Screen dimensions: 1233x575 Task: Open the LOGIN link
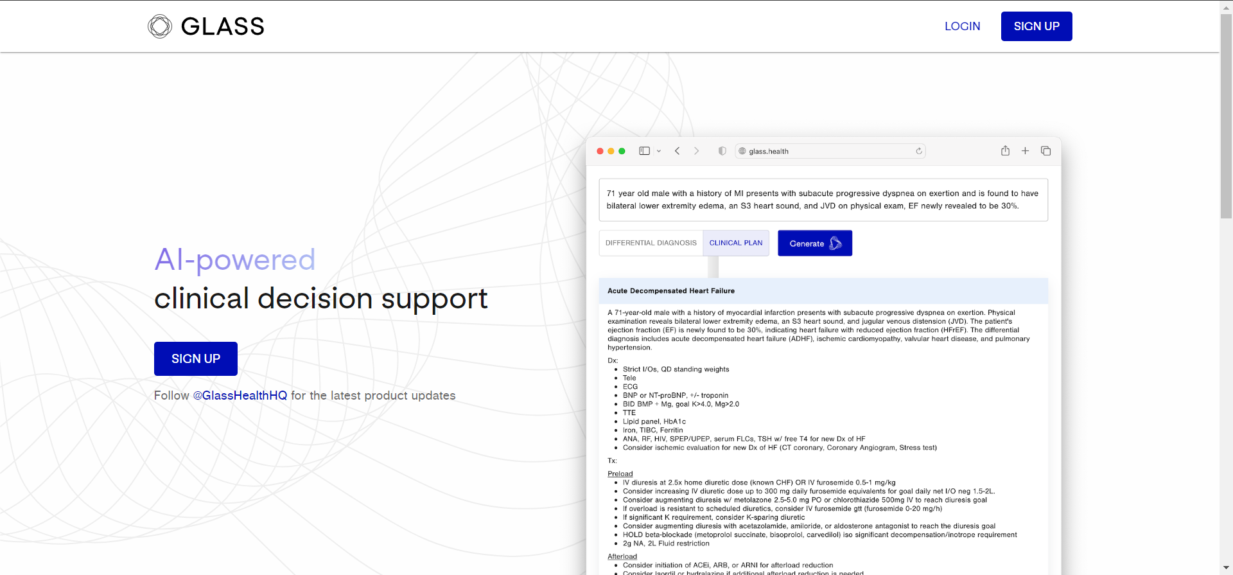[x=962, y=26]
